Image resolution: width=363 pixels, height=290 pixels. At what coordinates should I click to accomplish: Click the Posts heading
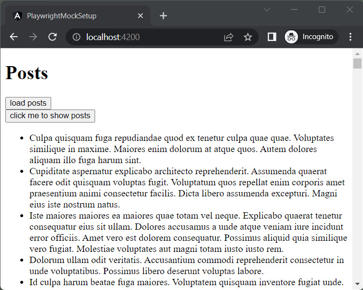(x=27, y=73)
